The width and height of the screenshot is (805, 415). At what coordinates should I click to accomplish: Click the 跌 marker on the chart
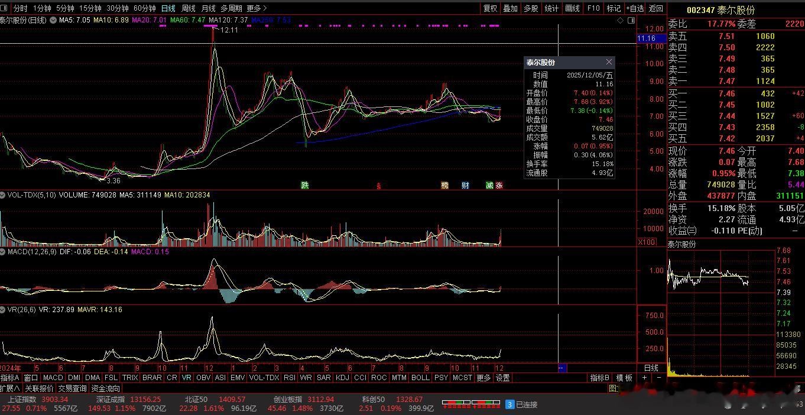[x=304, y=185]
